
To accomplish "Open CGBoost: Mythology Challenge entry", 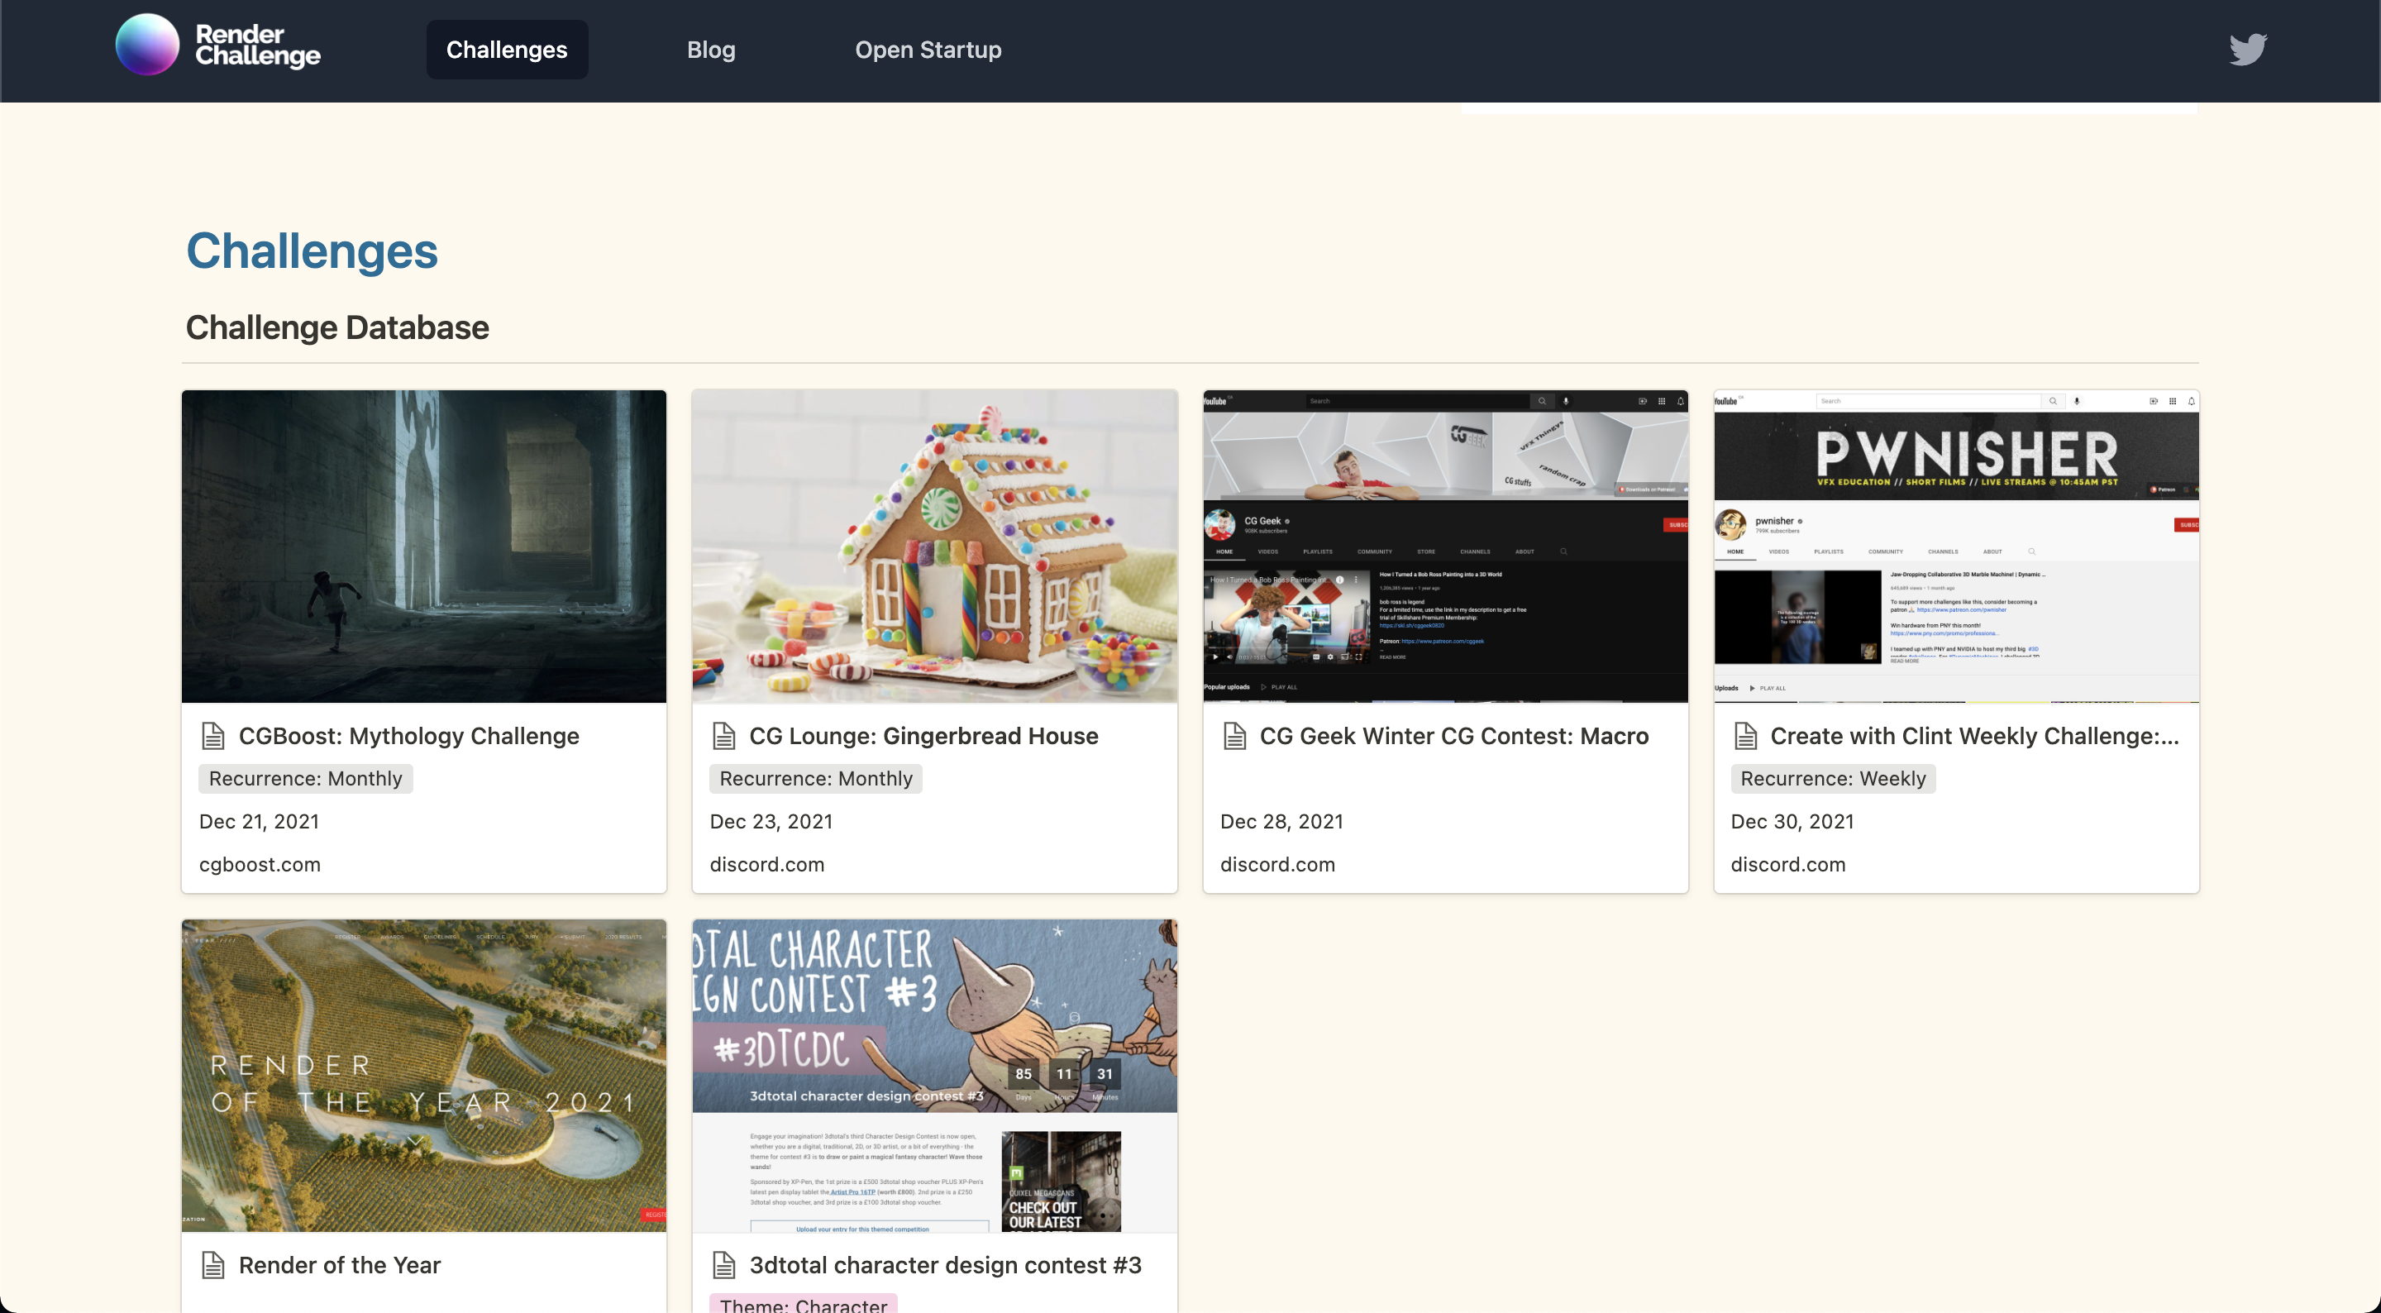I will click(x=408, y=736).
